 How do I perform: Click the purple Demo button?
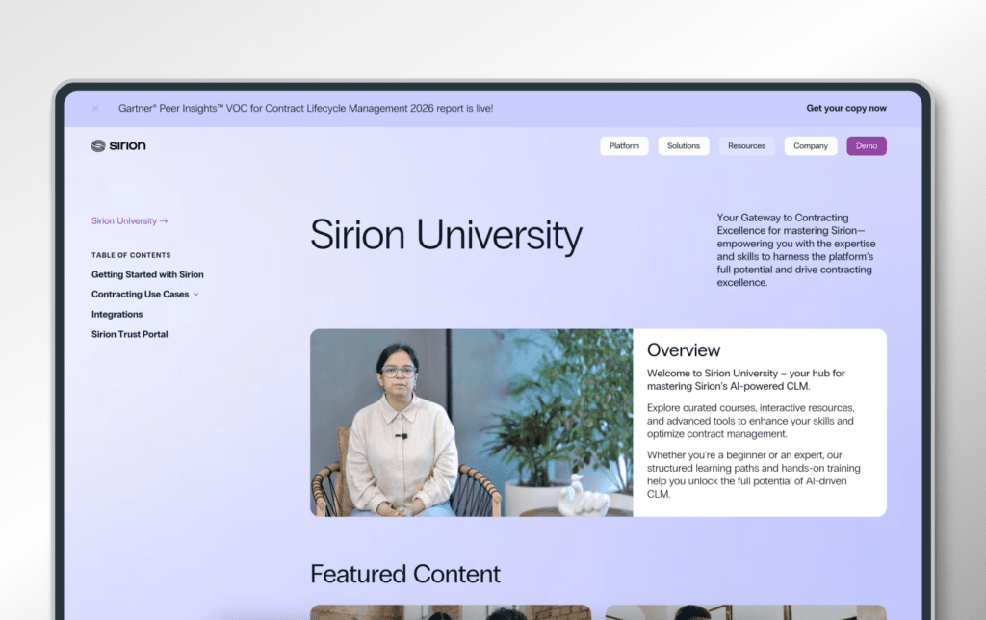pyautogui.click(x=866, y=146)
